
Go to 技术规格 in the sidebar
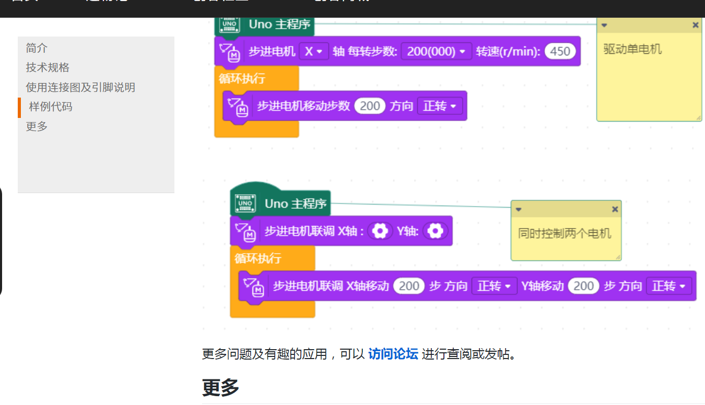(48, 67)
